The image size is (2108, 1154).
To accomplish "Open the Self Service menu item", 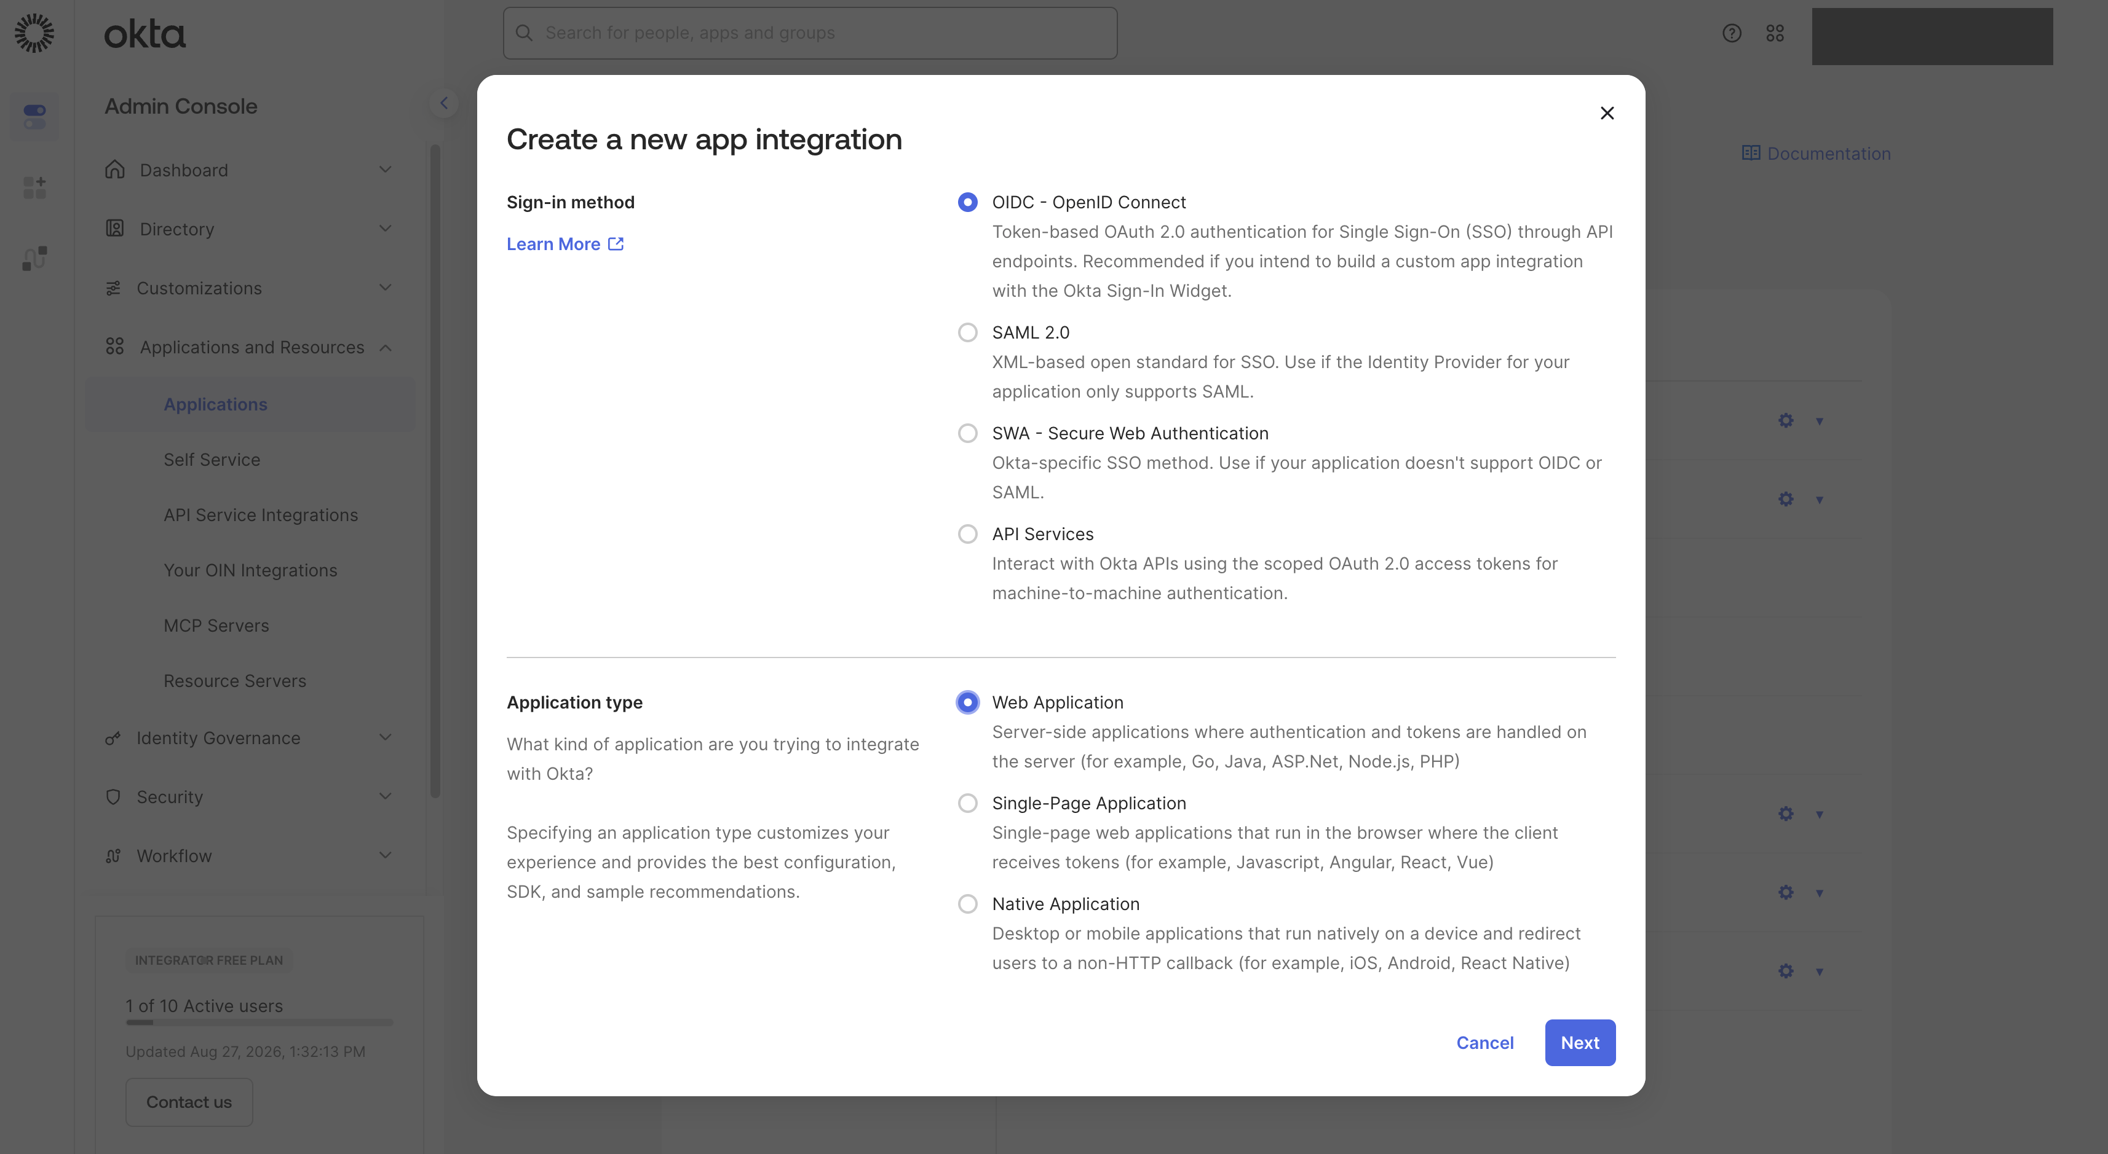I will tap(250, 460).
